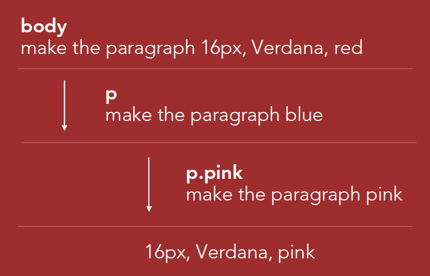Image resolution: width=430 pixels, height=276 pixels.
Task: Click the word 'pink' in the final result line
Action: [297, 252]
